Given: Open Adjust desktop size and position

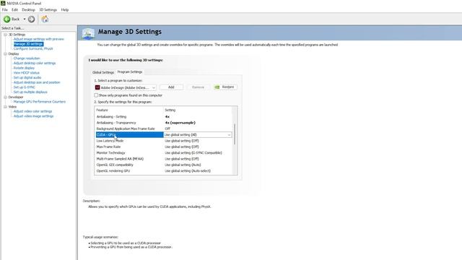Looking at the screenshot, I should tap(37, 82).
